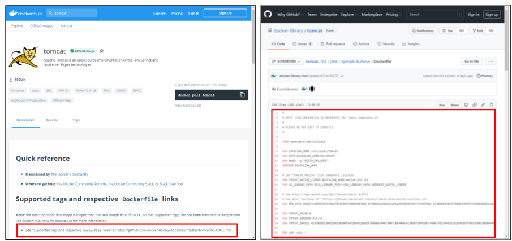Click GitHub Sign in link

click(x=474, y=14)
